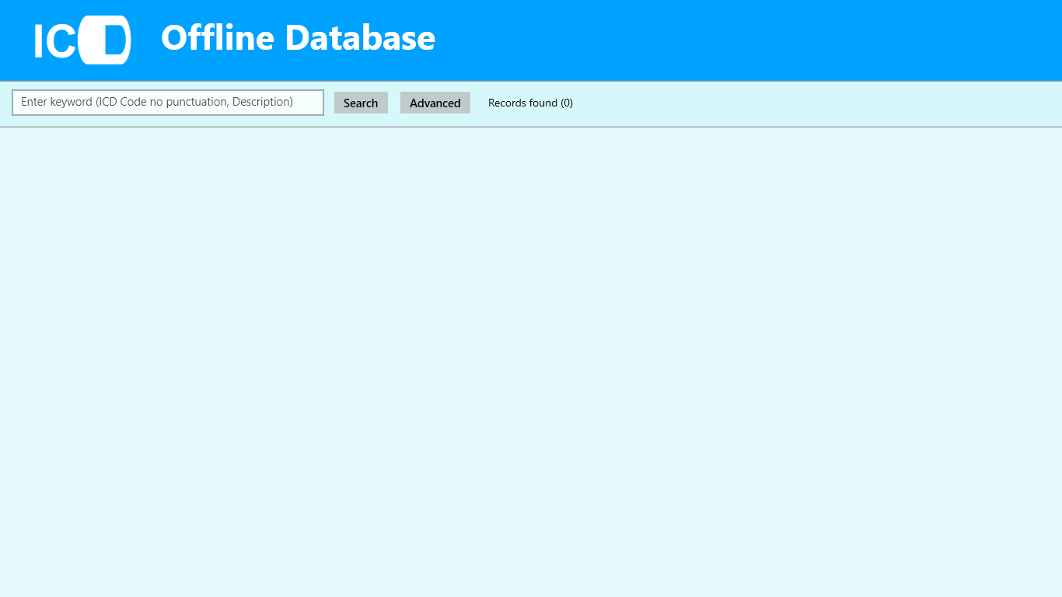1062x597 pixels.
Task: Select the ICD app emblem in the header
Action: (x=82, y=40)
